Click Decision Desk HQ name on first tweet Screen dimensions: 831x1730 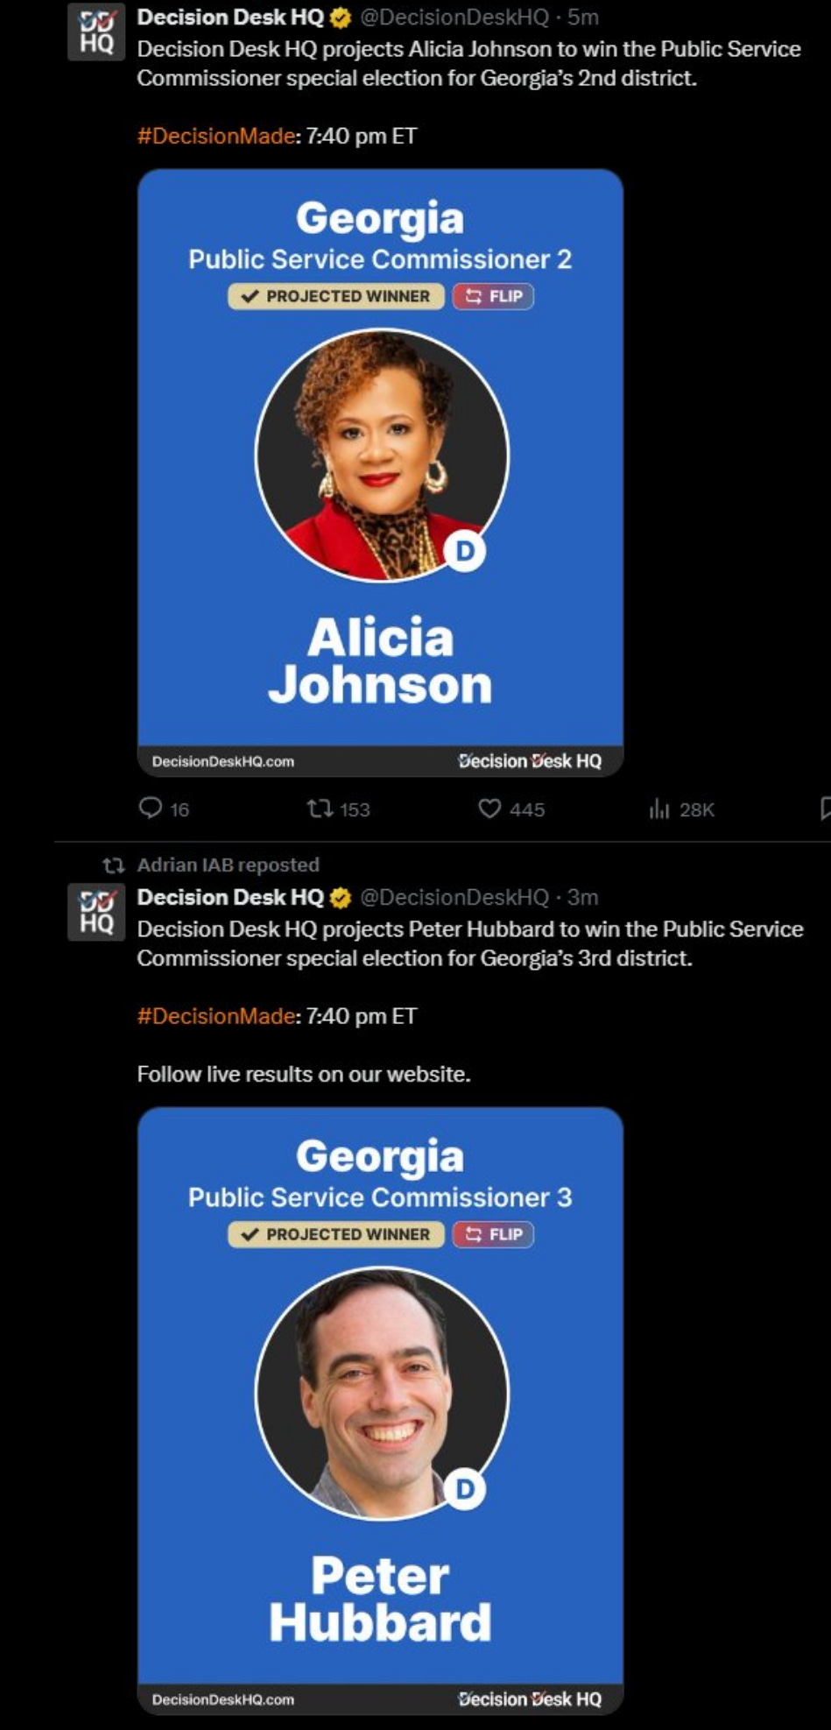pyautogui.click(x=230, y=17)
